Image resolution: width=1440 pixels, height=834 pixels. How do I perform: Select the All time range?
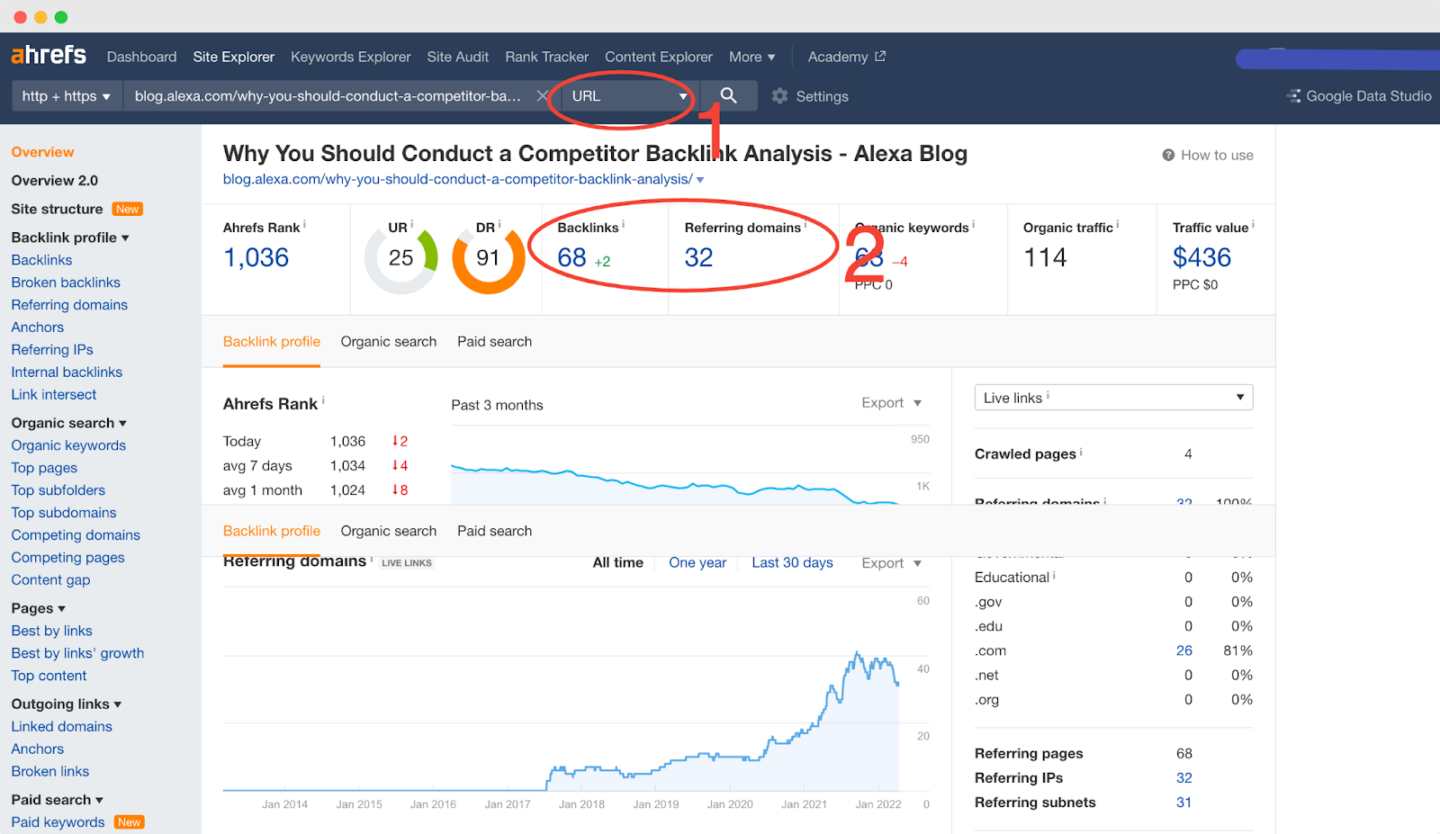[618, 562]
